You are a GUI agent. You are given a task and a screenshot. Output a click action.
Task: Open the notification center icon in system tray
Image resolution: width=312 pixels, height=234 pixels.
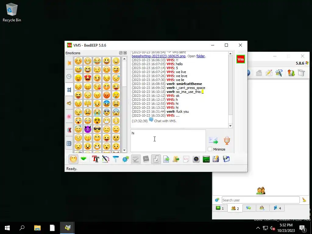point(303,228)
